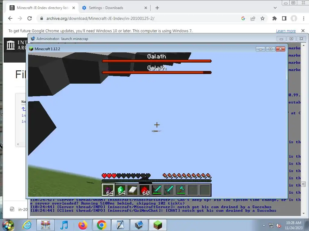
Task: Open the Chrome three-dot menu
Action: (304, 18)
